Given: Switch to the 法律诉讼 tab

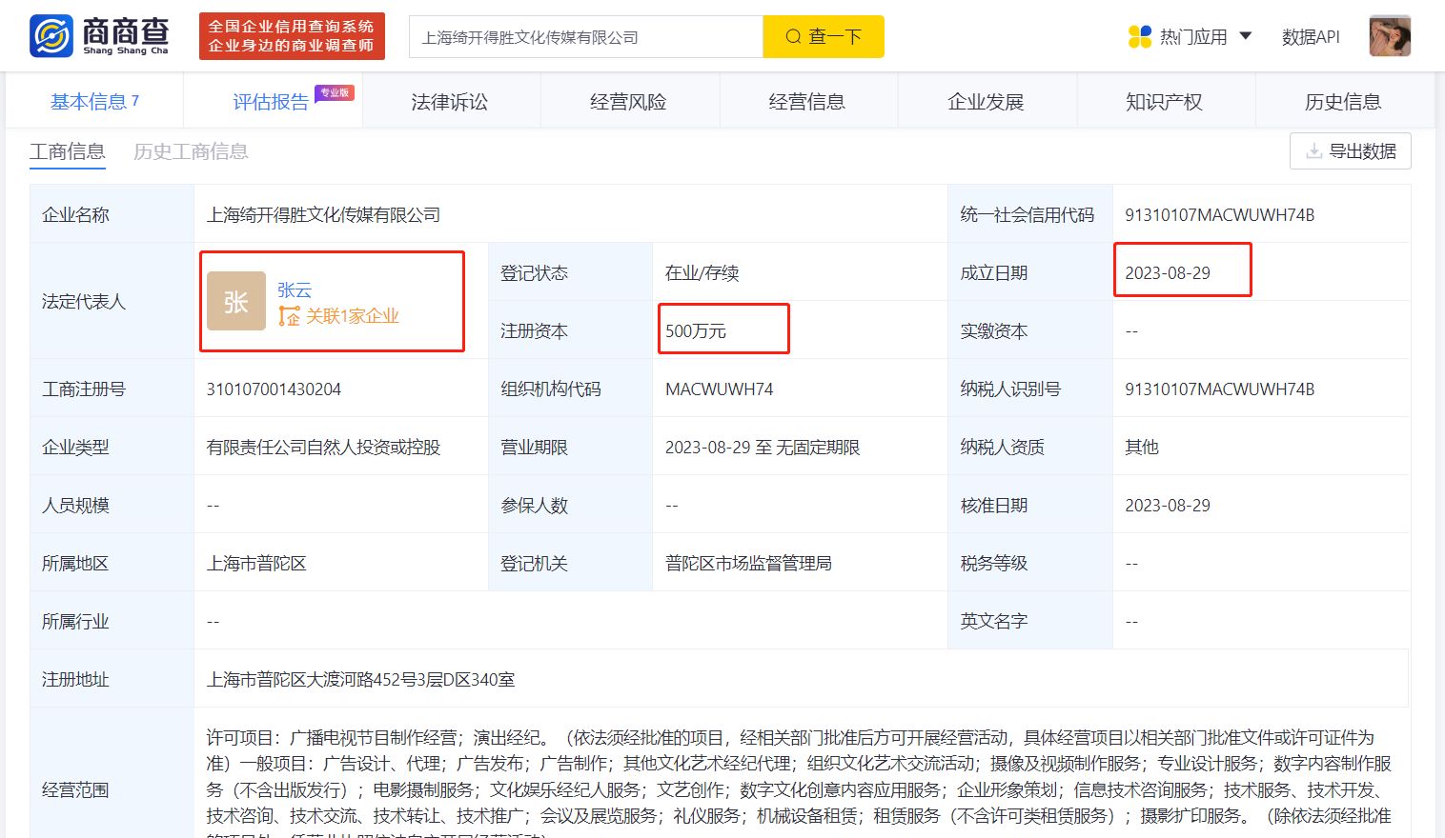Looking at the screenshot, I should click(x=450, y=102).
